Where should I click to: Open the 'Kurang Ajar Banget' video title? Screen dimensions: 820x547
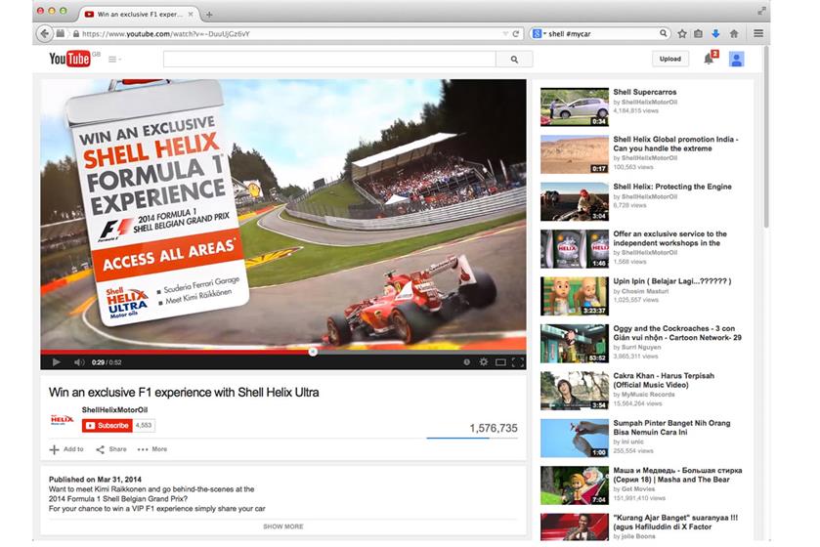click(x=675, y=522)
